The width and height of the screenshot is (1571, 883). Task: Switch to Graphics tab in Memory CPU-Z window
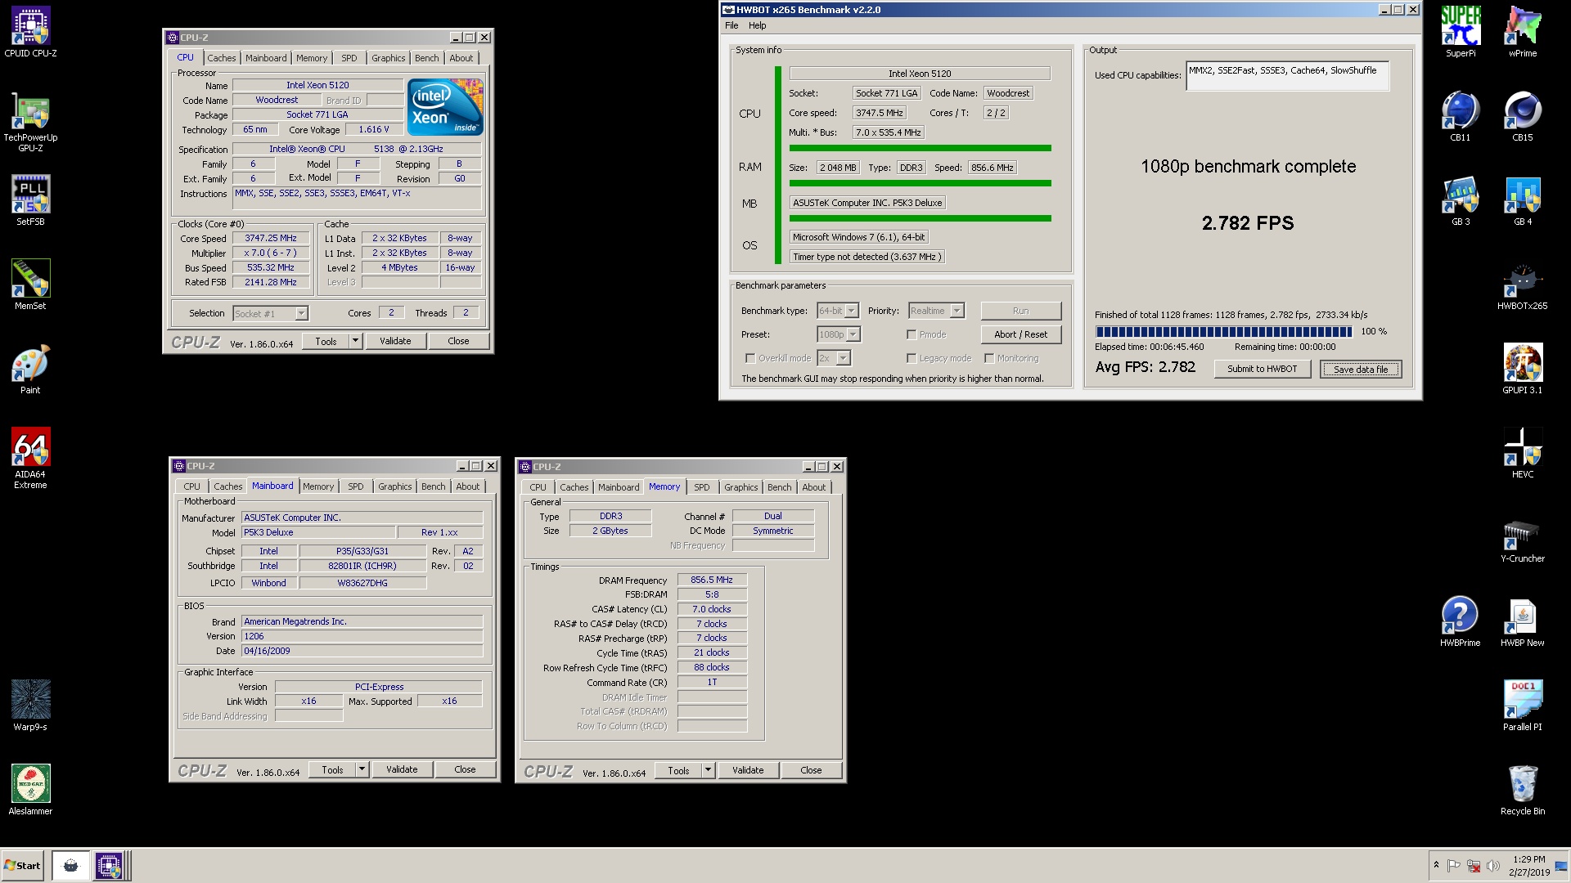740,487
